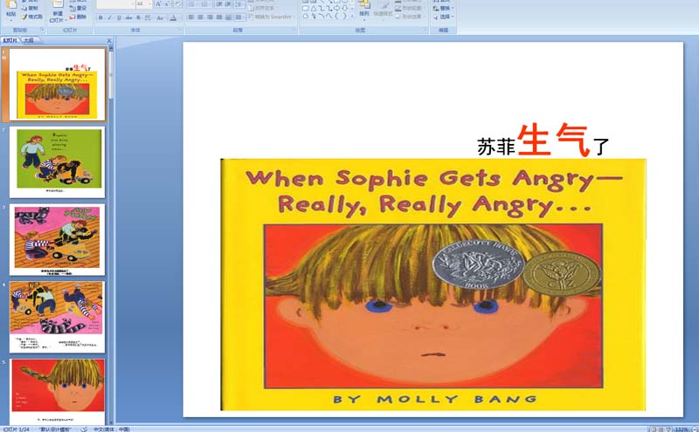Image resolution: width=699 pixels, height=432 pixels.
Task: Expand the shapes gallery more arrow
Action: click(352, 16)
